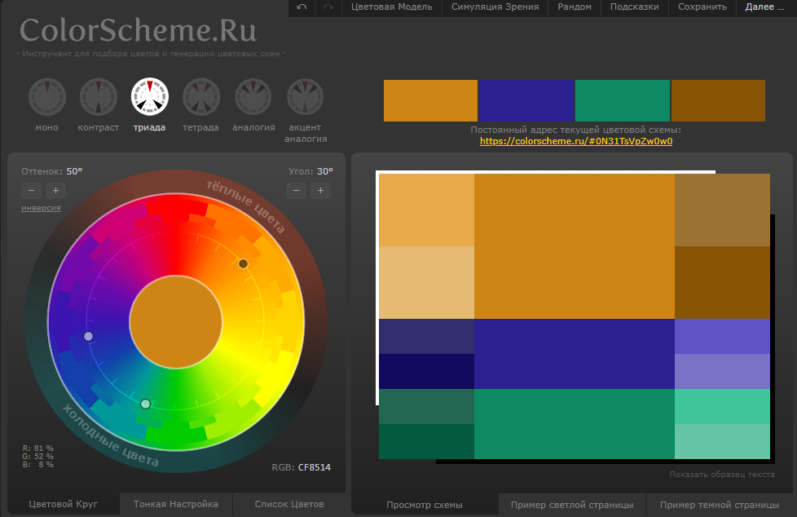Select the mono scheme icon
The height and width of the screenshot is (517, 797).
coord(46,97)
